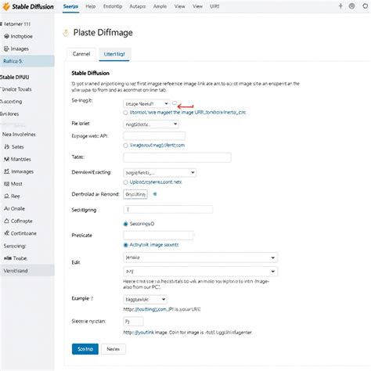The height and width of the screenshot is (371, 371).
Task: Open the round profile icon beside plus
Action: pyautogui.click(x=351, y=6)
